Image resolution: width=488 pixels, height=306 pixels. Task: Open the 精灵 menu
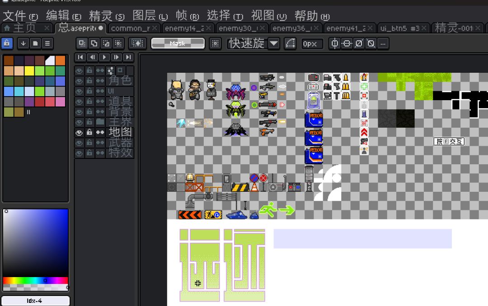click(x=107, y=15)
